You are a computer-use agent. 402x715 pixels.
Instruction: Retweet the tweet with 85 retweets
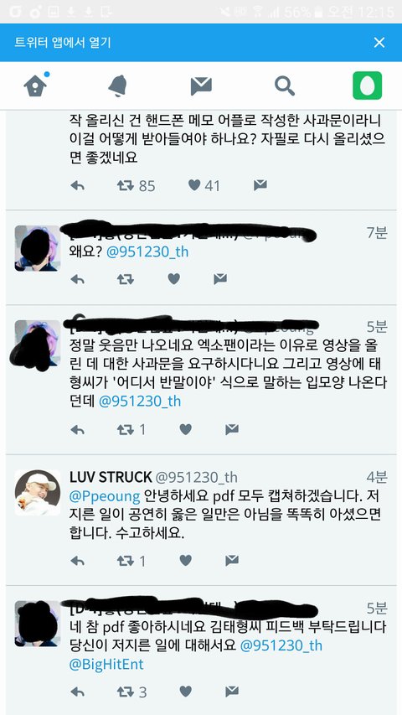click(125, 185)
